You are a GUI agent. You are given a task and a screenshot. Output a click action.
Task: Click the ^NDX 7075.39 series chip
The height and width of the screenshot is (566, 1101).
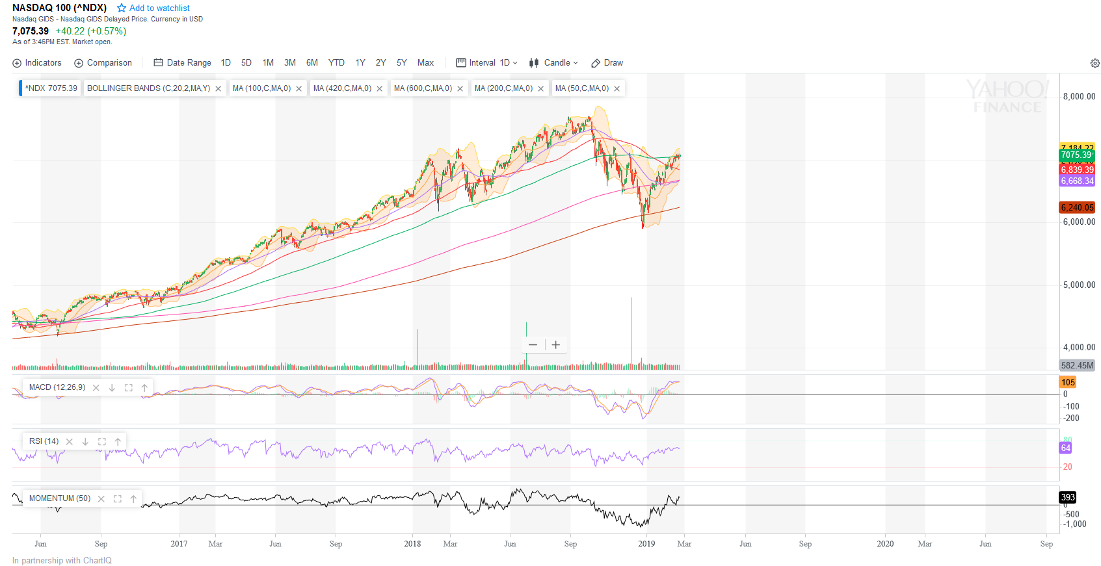(51, 88)
